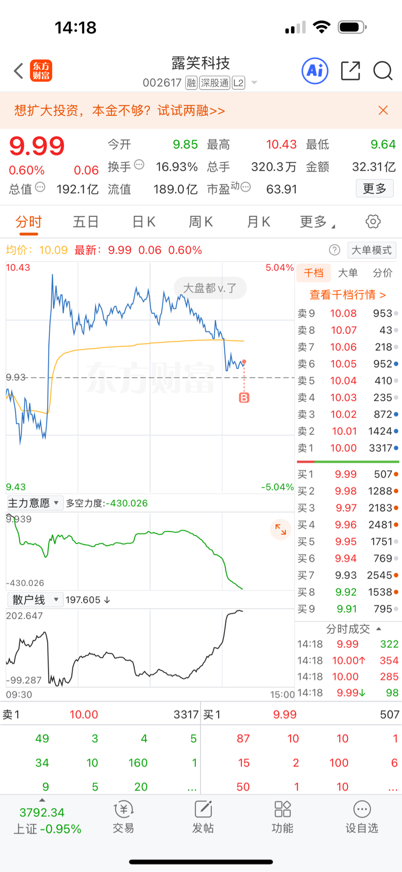Viewport: 402px width, 872px height.
Task: Switch to the 日K tab
Action: (143, 222)
